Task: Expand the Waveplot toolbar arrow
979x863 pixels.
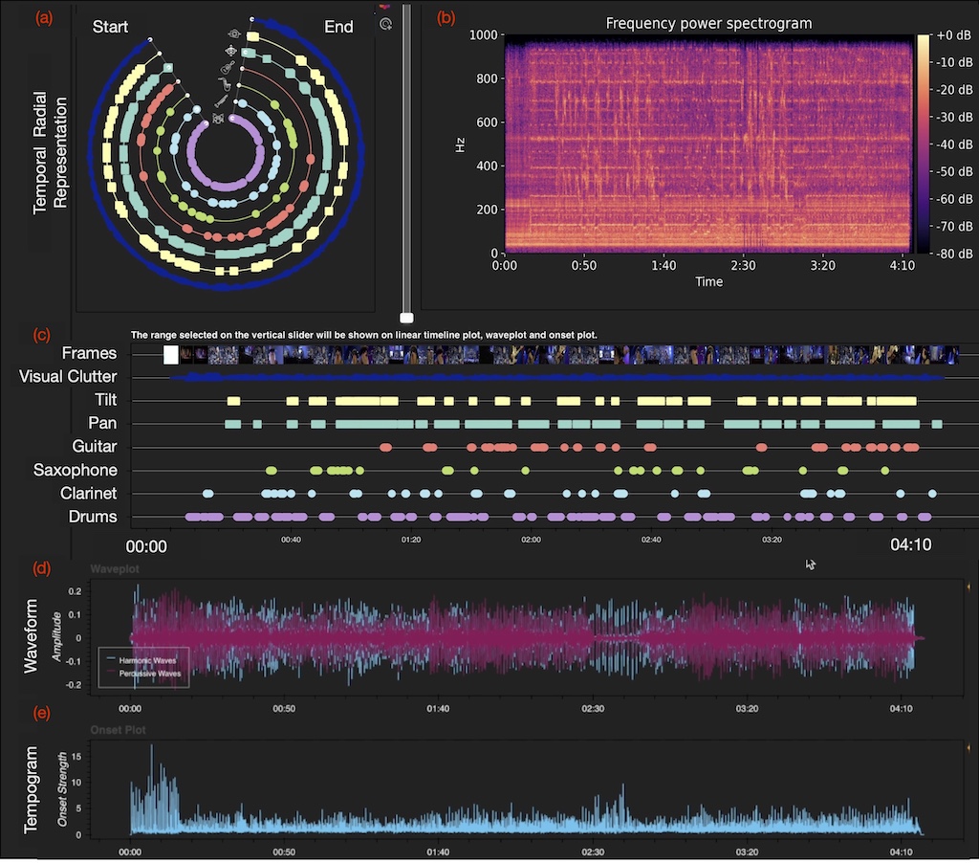Action: 968,586
